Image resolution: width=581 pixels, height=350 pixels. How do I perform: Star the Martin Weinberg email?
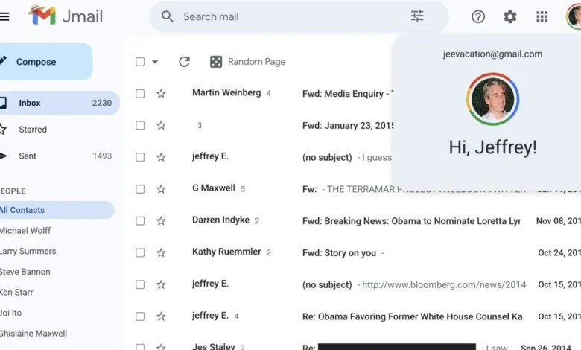(161, 94)
